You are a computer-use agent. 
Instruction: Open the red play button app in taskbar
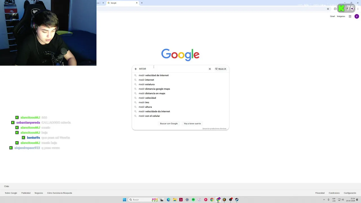pos(206,200)
